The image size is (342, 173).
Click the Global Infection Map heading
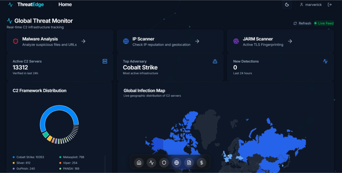point(144,91)
